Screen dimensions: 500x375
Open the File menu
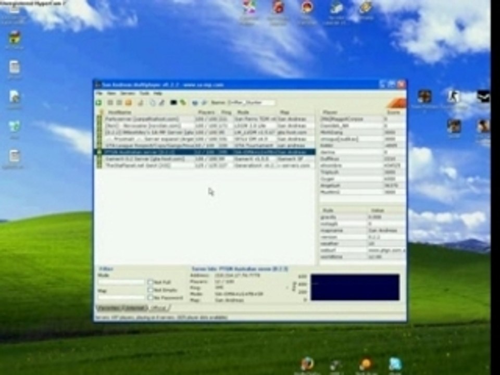coord(99,93)
